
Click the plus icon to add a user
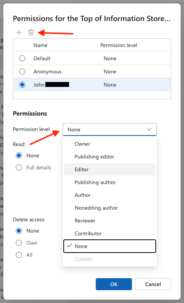(x=19, y=32)
